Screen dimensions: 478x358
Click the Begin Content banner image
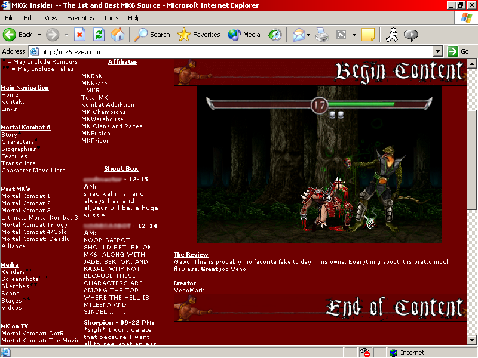point(320,72)
